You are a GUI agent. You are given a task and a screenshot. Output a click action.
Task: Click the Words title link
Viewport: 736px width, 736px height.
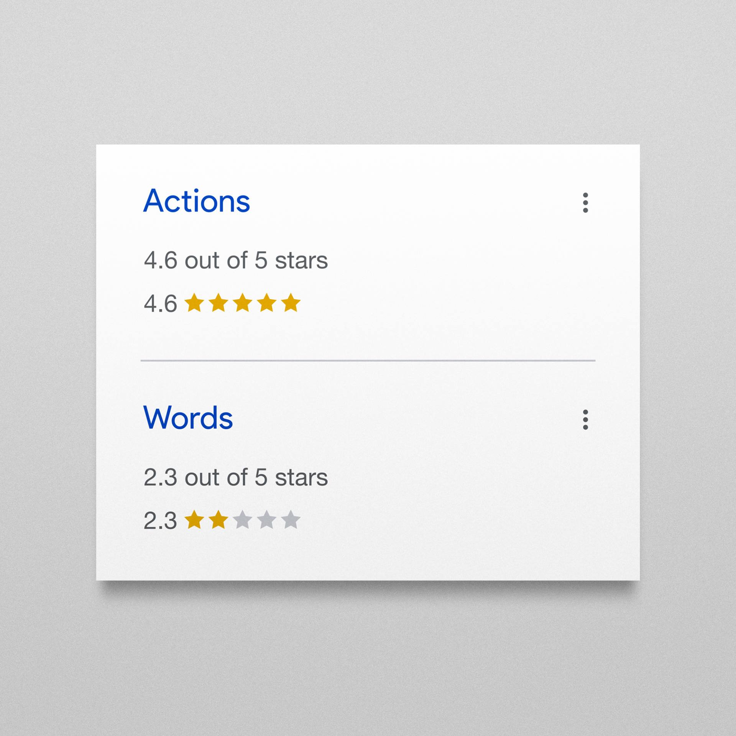188,418
